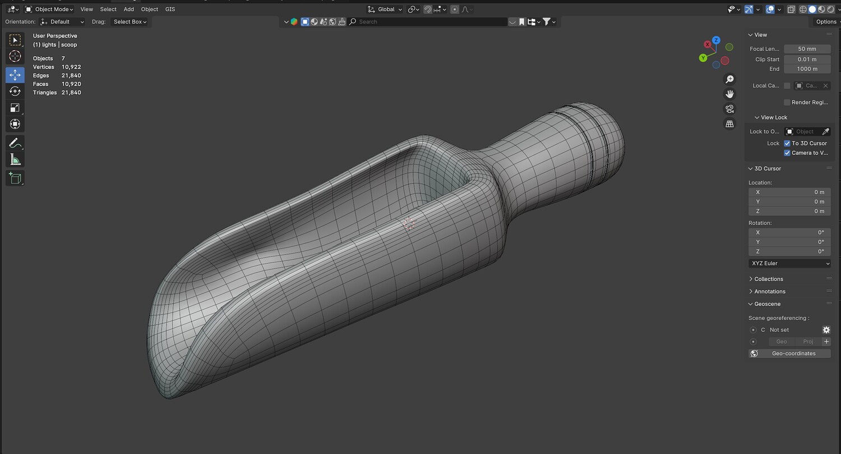
Task: Click the blue Z axis on gizmo
Action: point(716,40)
